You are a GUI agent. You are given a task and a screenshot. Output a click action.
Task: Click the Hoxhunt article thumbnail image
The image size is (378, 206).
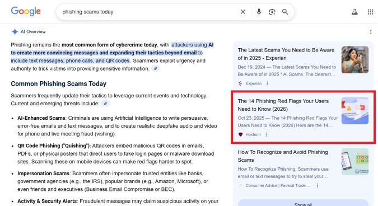(355, 111)
